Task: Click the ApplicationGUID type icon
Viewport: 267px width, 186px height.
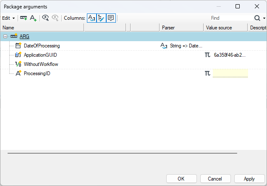Action: [x=18, y=55]
